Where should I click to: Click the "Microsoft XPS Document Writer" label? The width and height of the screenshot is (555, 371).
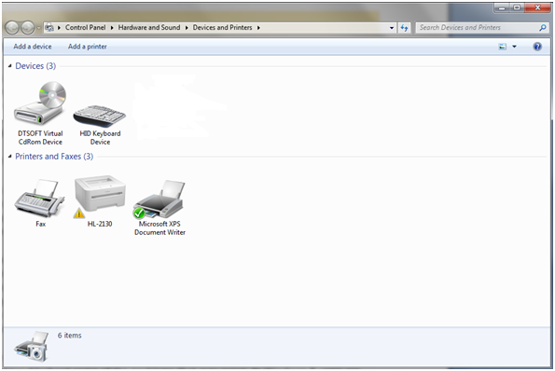(x=160, y=228)
